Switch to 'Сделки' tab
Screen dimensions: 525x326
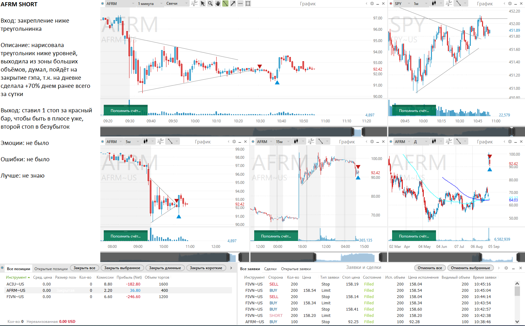coord(270,269)
